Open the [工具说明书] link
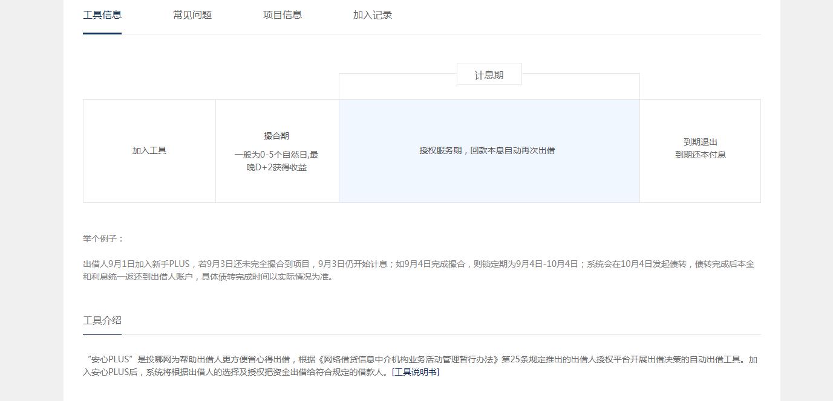The height and width of the screenshot is (401, 833). [416, 372]
